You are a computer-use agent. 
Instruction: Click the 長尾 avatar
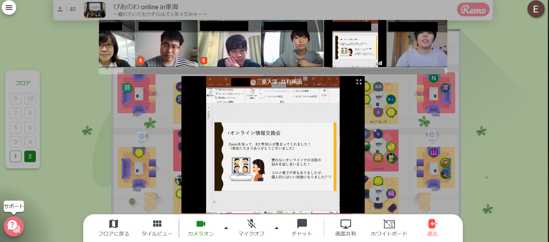tap(378, 86)
